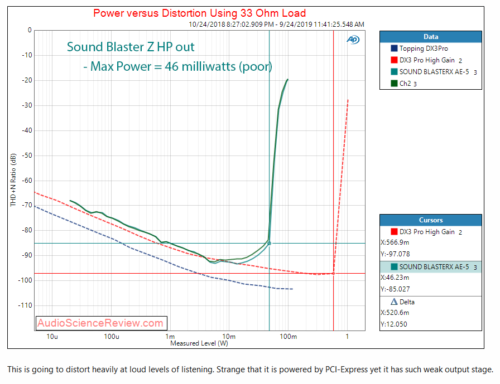The height and width of the screenshot is (384, 500).
Task: Click the Measured Level (W) axis label
Action: tap(199, 343)
